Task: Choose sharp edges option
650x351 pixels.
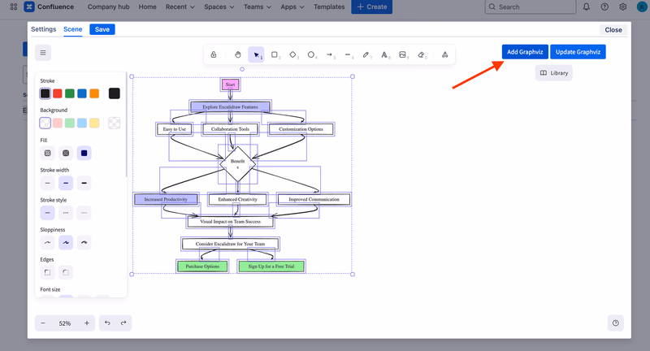Action: (x=48, y=272)
